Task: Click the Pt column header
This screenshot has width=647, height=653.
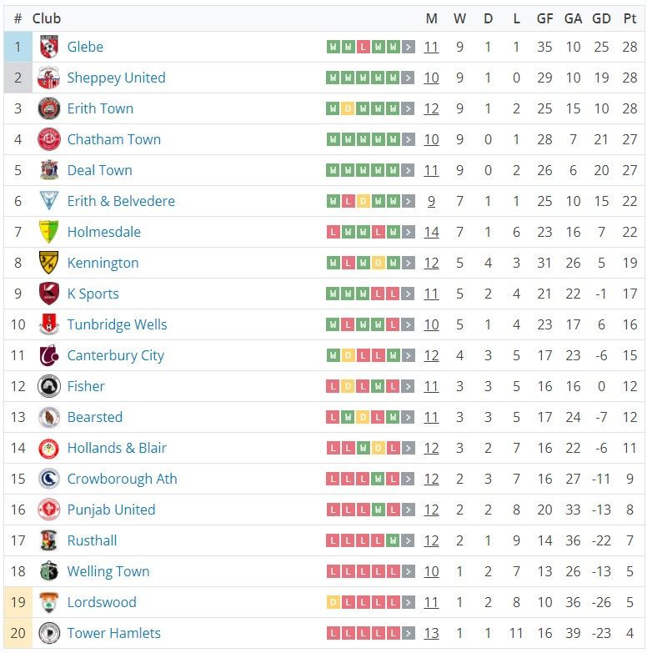Action: coord(629,18)
